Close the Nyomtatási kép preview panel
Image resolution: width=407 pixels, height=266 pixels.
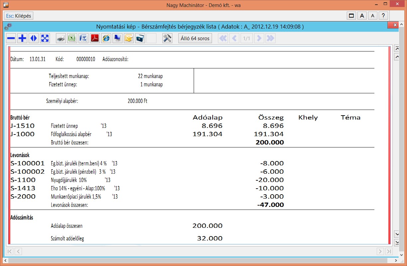point(395,25)
